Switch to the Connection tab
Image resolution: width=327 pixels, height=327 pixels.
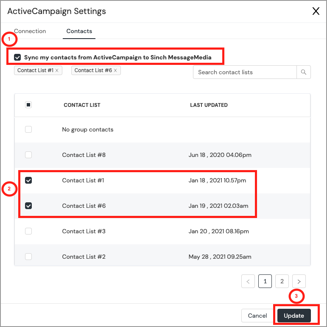tap(30, 31)
